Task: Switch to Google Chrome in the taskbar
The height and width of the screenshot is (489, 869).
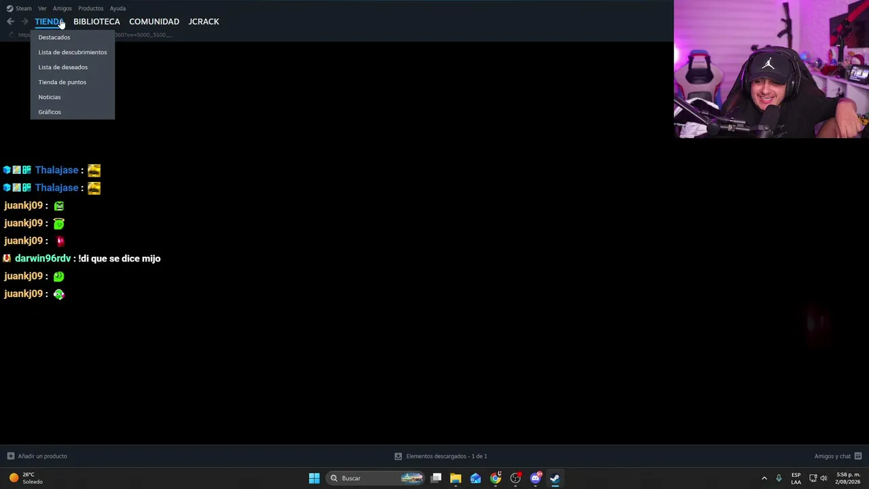Action: click(x=496, y=478)
